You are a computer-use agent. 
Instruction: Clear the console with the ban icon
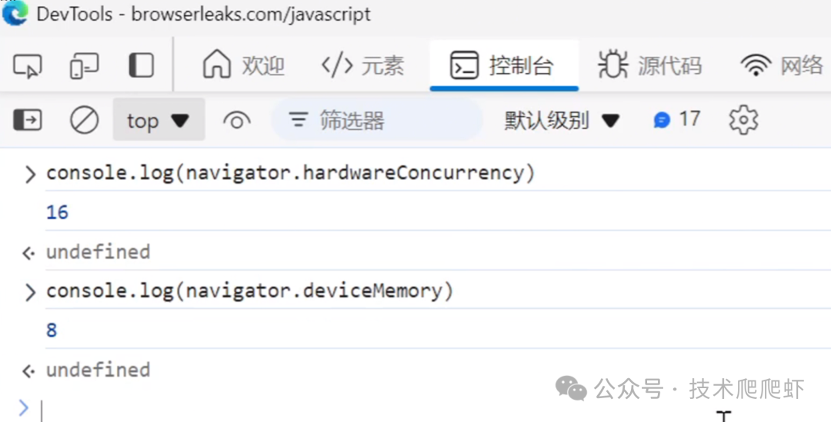pos(84,120)
